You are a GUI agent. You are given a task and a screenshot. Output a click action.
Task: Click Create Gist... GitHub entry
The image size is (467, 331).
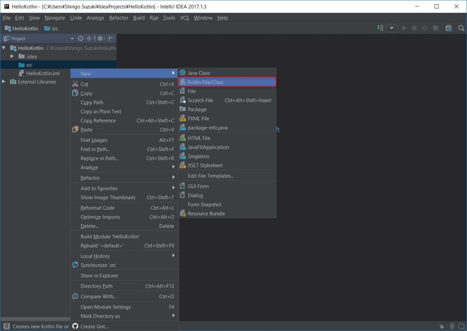[x=125, y=326]
